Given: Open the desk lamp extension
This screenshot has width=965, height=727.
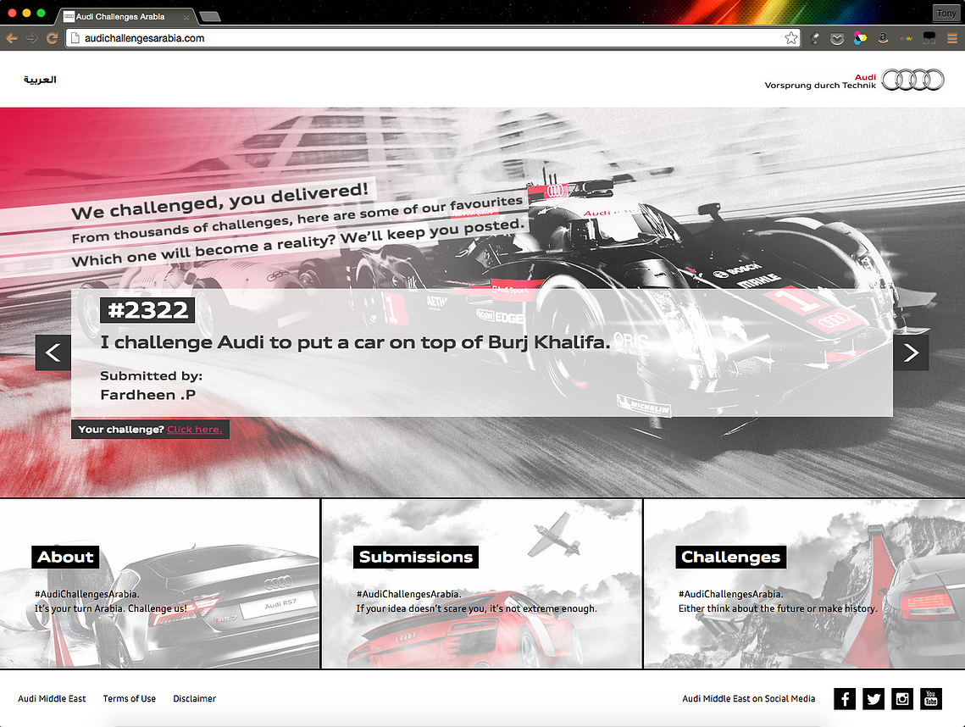Looking at the screenshot, I should click(x=815, y=39).
